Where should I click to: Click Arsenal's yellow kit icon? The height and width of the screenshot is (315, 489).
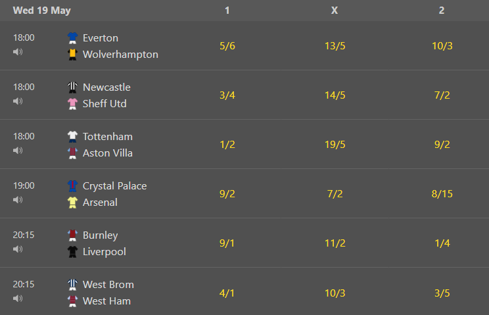click(73, 203)
